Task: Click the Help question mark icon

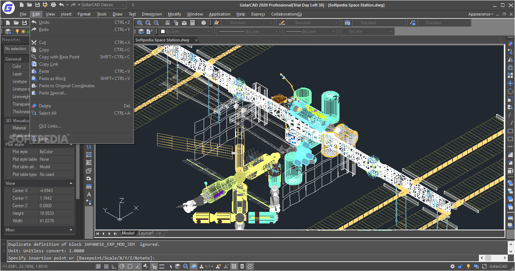Action: pos(204,23)
